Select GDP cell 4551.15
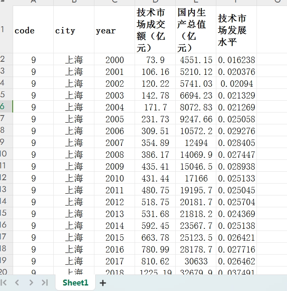287x291 pixels. coord(196,60)
